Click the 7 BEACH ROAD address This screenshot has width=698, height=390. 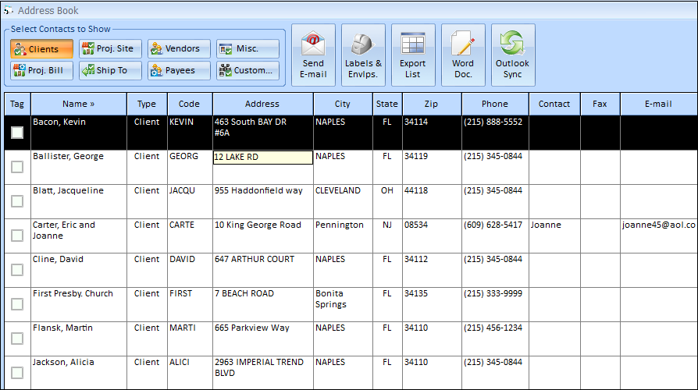tap(244, 293)
